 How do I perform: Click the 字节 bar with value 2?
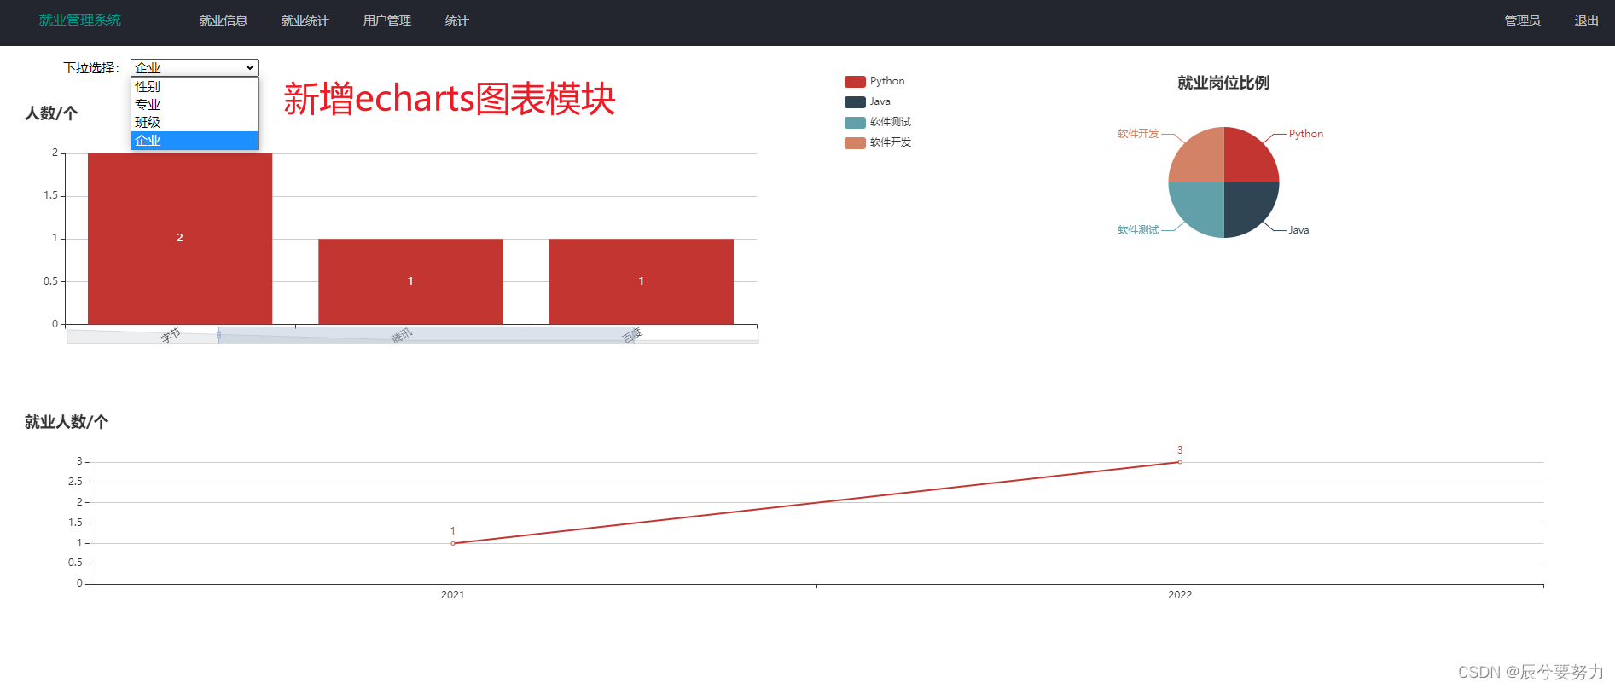tap(180, 239)
